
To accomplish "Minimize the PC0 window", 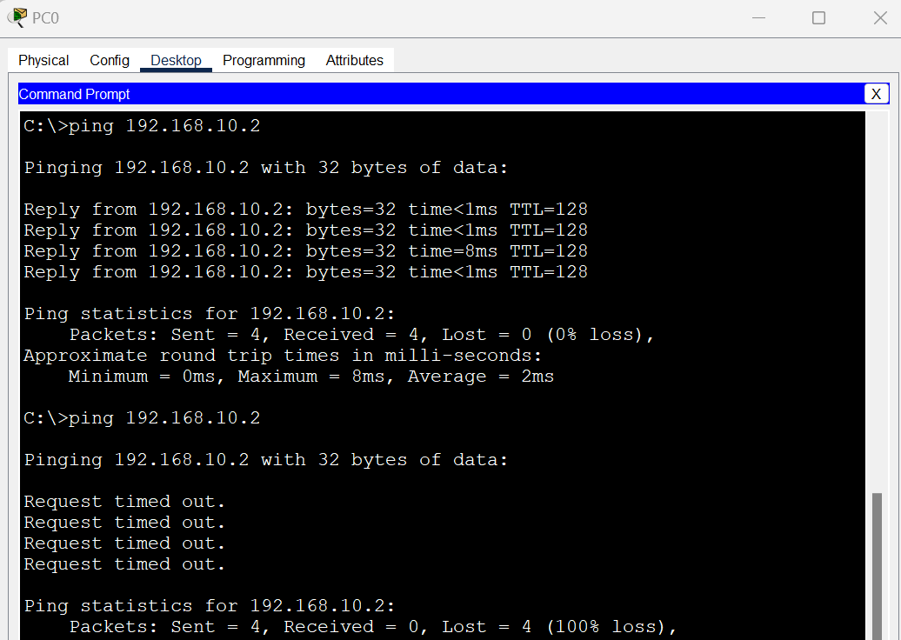I will (x=758, y=17).
